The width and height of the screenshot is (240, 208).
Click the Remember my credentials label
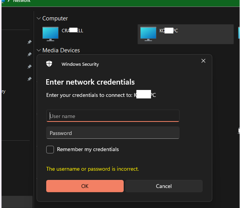click(x=88, y=149)
